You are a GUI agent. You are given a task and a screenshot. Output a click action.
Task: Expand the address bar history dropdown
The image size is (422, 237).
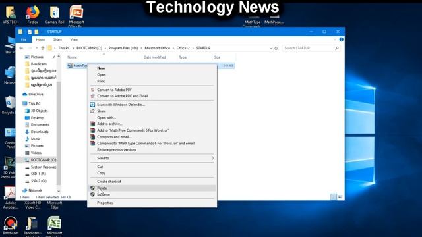pos(271,48)
